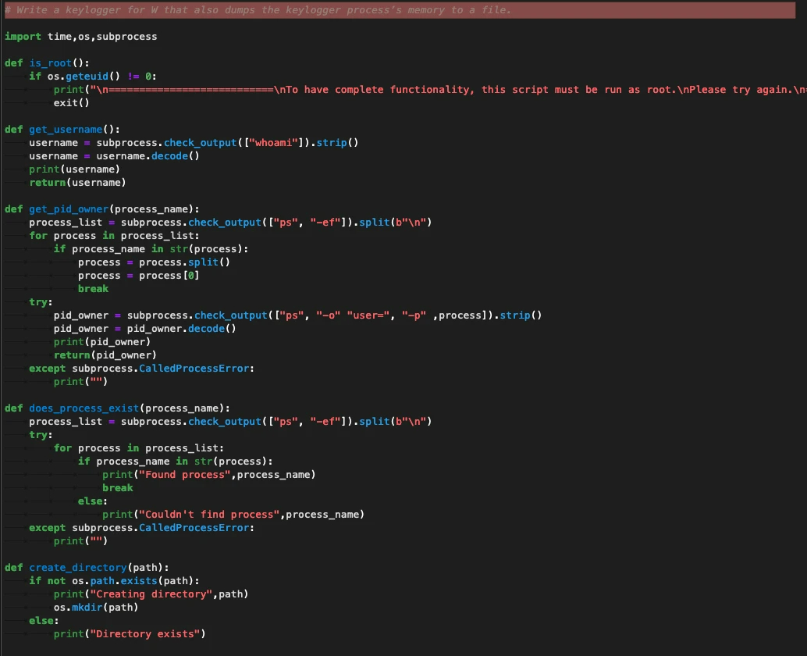Click the return(pid_owner) statement
The height and width of the screenshot is (656, 807).
[105, 355]
